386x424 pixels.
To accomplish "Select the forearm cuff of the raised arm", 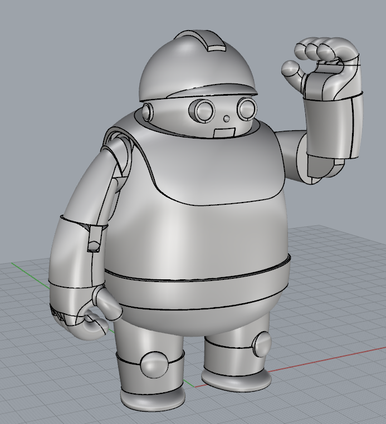I will click(334, 126).
